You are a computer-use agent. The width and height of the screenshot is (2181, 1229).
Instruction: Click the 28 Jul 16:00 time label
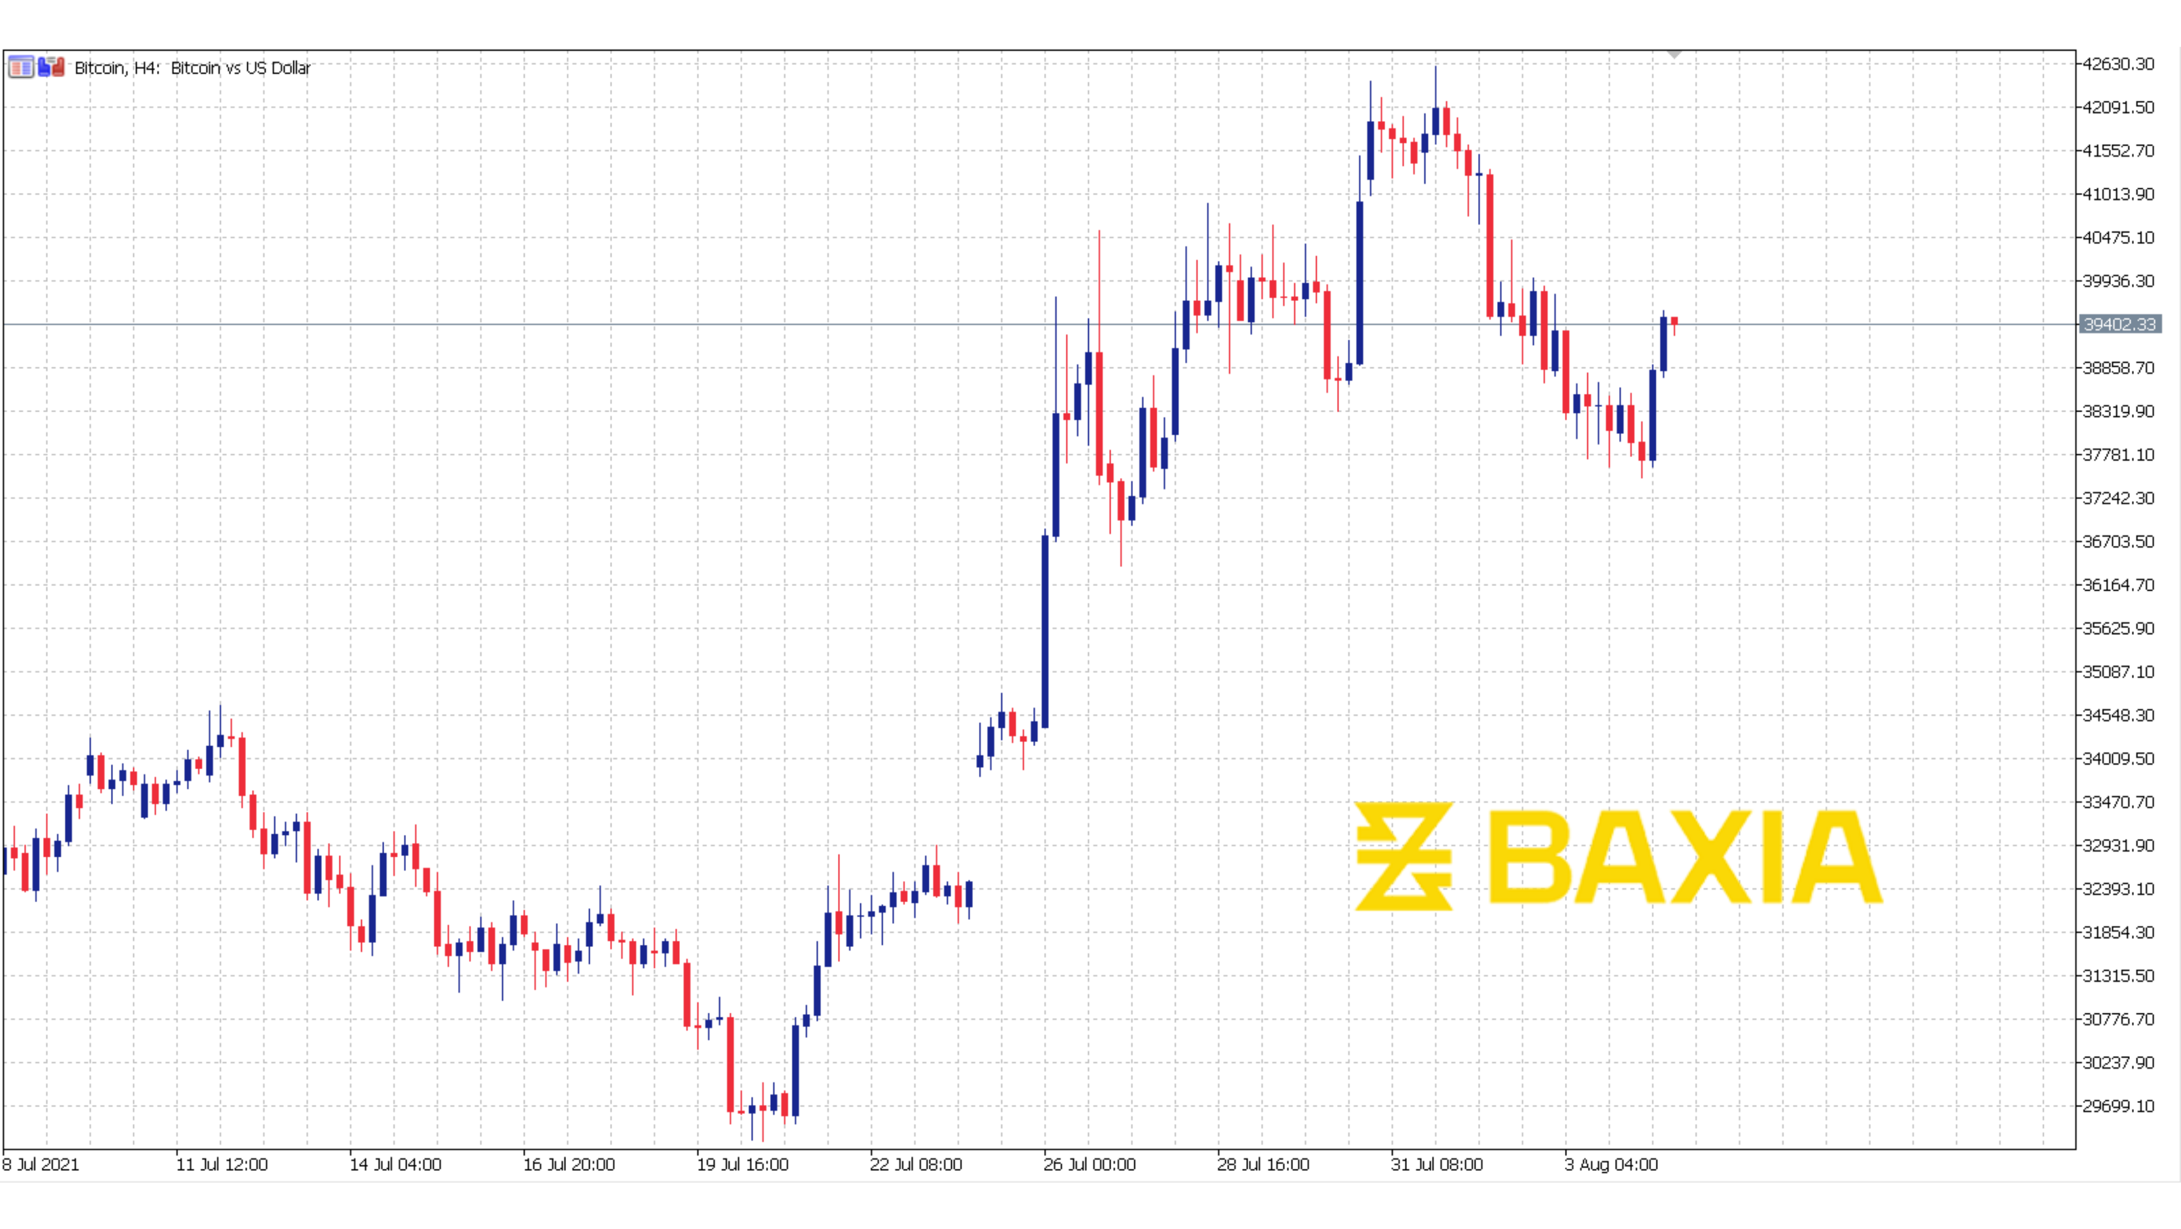1262,1165
